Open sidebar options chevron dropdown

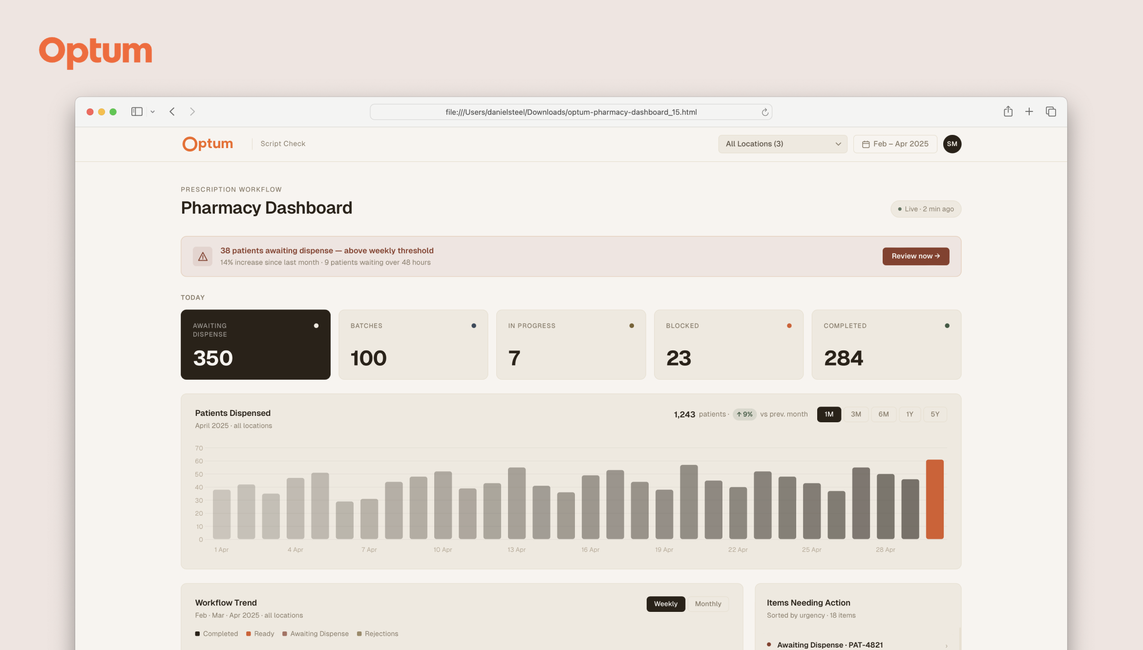152,112
